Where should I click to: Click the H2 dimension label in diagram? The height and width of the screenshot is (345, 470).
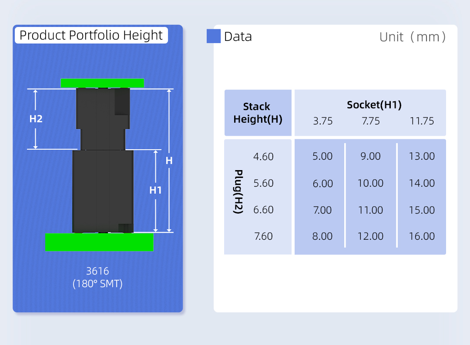pos(36,119)
